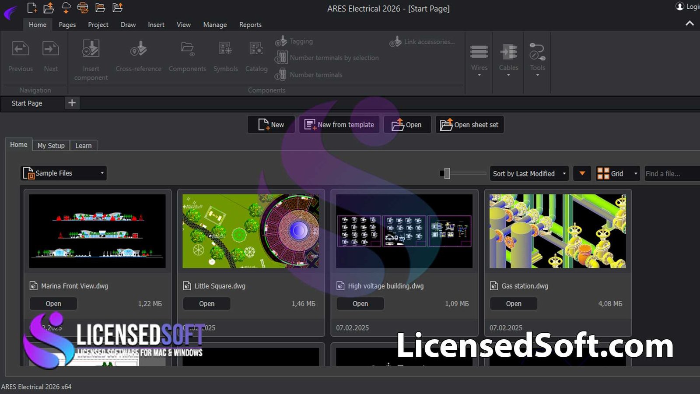Click New from template button
This screenshot has height=394, width=700.
coord(339,124)
